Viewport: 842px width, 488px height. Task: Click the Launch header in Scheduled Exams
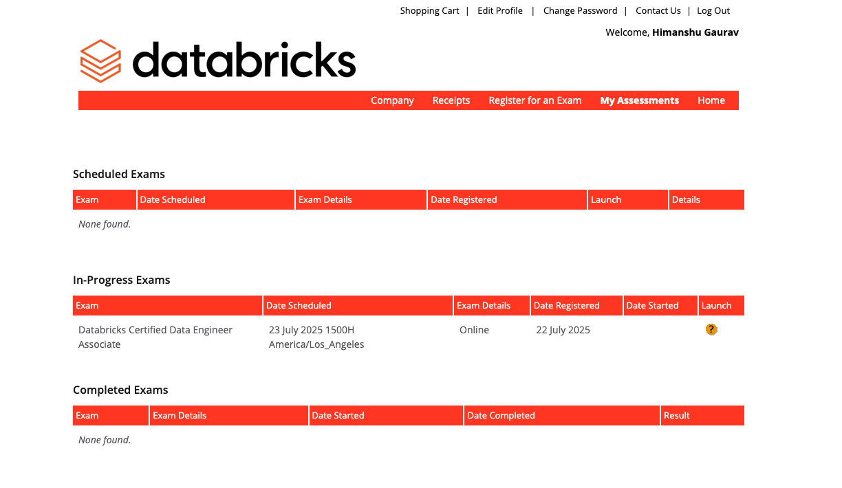[606, 200]
